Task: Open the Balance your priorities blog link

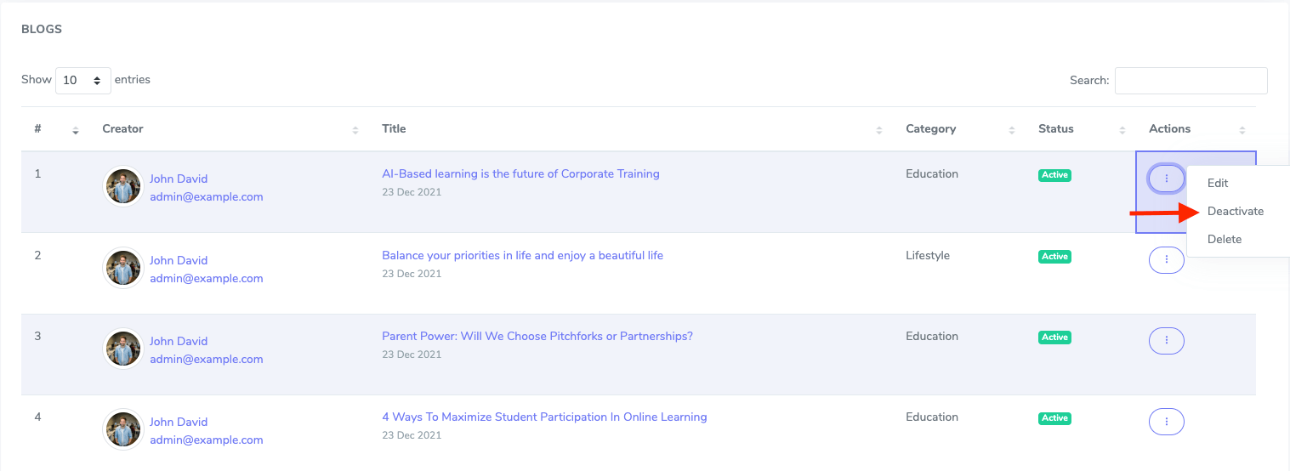Action: click(x=522, y=255)
